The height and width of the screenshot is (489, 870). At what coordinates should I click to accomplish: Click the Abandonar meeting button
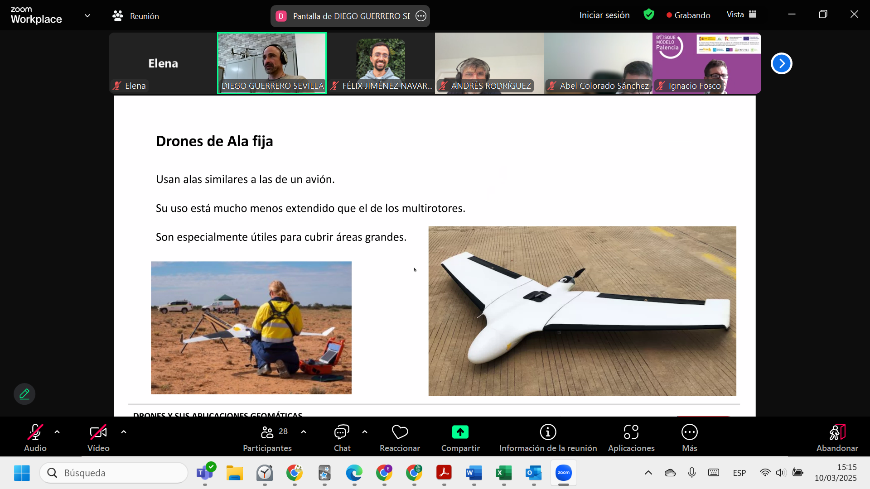[837, 437]
